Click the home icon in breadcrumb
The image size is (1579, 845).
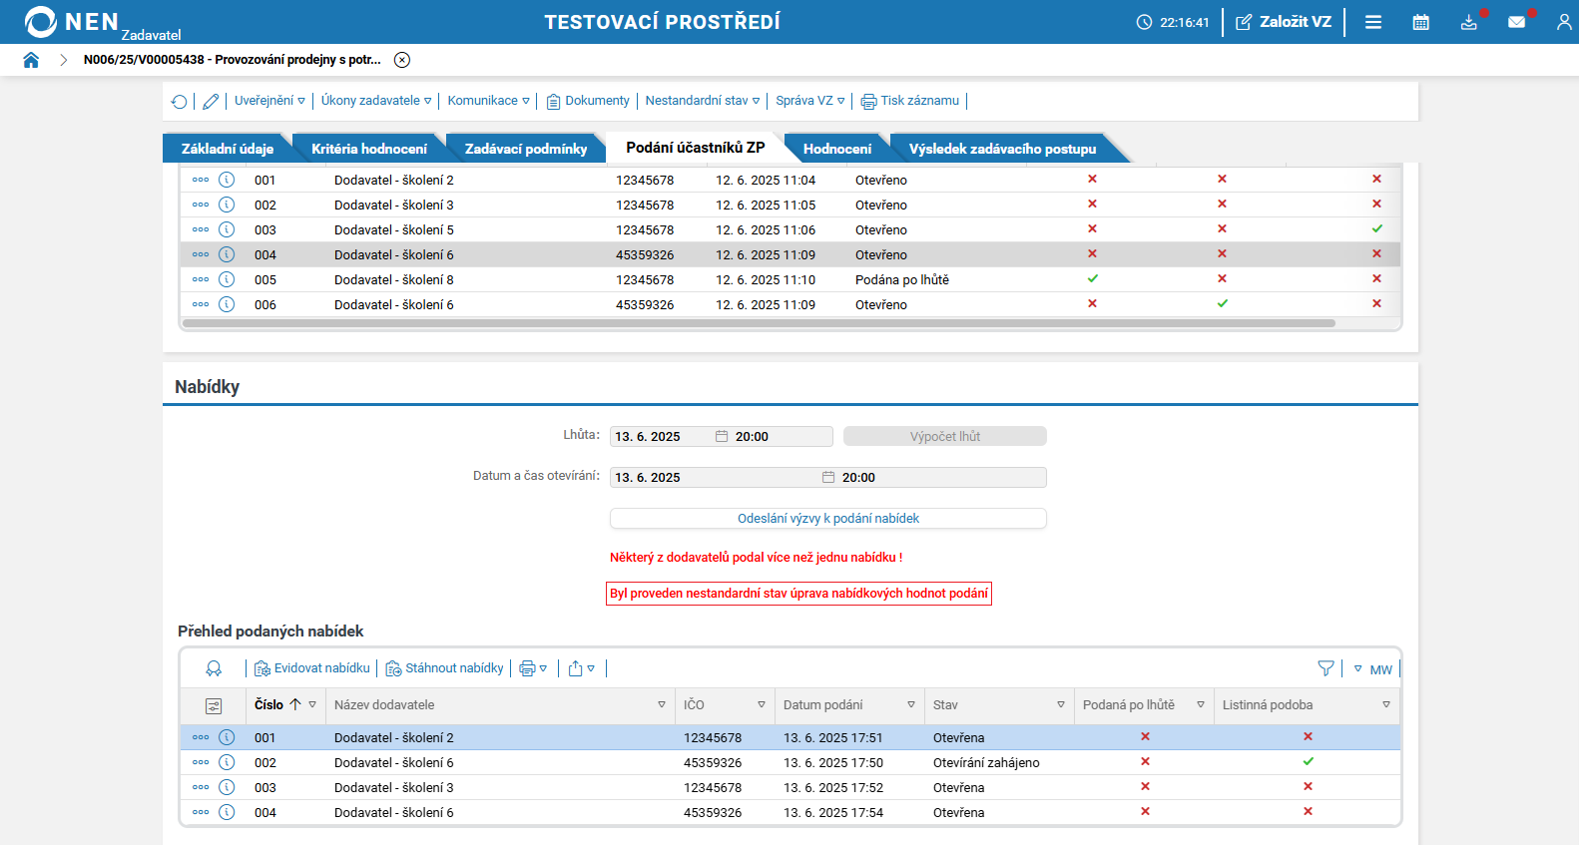[31, 60]
